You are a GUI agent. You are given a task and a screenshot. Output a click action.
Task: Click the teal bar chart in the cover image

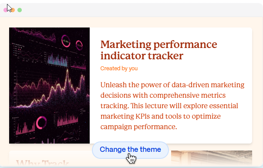tap(57, 61)
